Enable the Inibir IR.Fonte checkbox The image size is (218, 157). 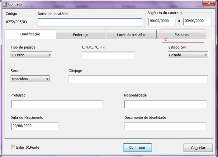click(x=13, y=147)
